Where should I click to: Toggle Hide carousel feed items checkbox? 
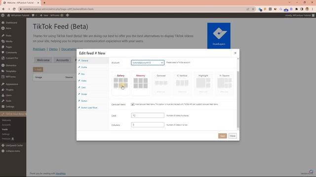tap(133, 104)
